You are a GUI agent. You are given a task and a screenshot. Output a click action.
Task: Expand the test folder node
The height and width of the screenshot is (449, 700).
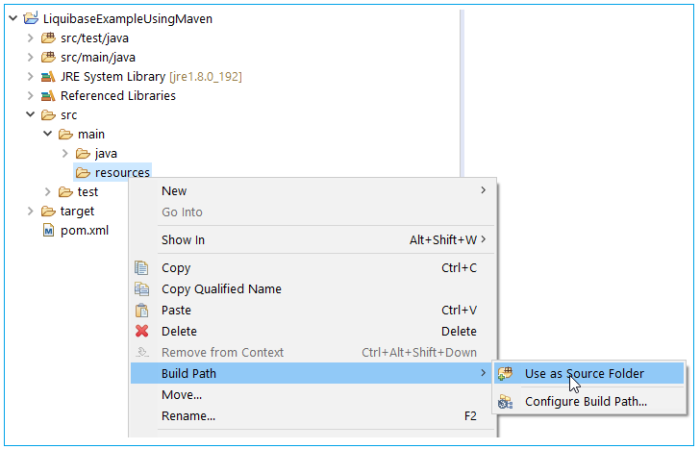coord(48,191)
